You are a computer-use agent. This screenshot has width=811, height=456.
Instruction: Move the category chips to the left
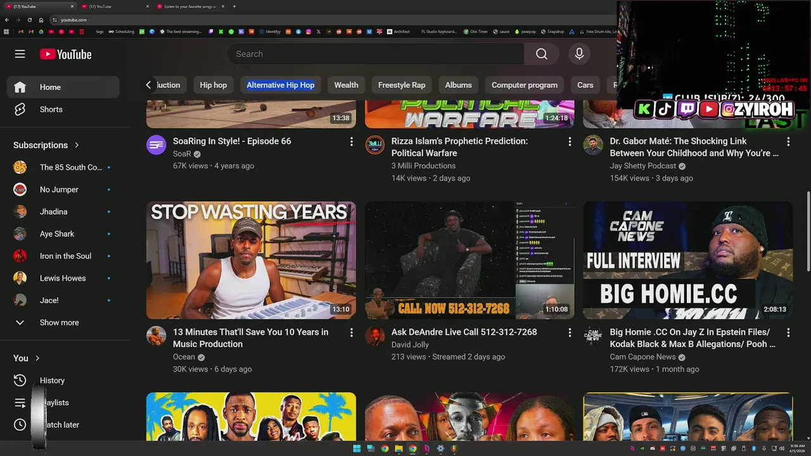[x=148, y=85]
